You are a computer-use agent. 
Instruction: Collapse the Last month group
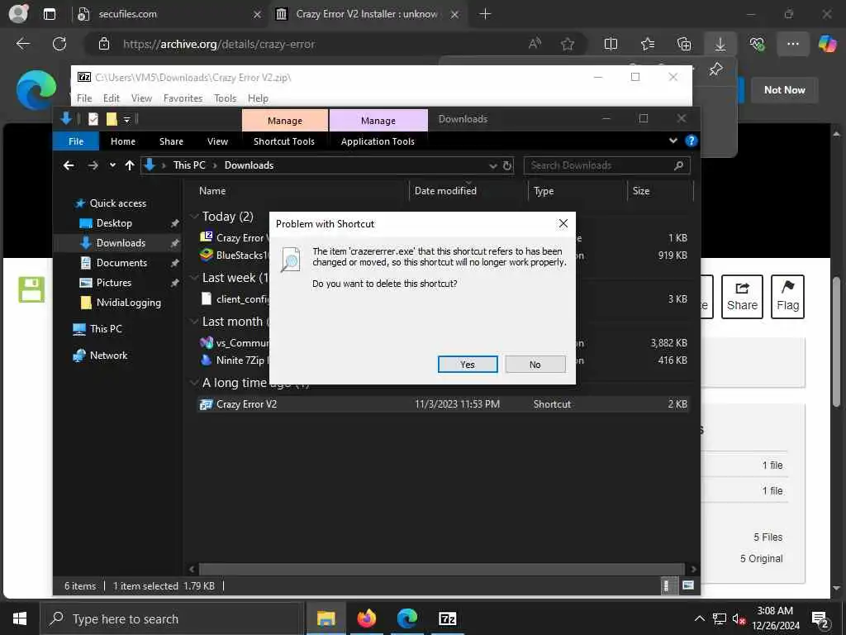193,322
